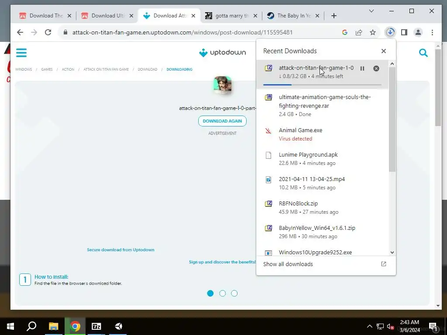Focus the URL address bar
Viewport: 447px width, 335px height.
point(182,32)
